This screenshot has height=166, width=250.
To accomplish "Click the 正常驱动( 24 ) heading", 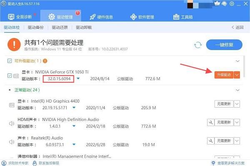I will (27, 90).
